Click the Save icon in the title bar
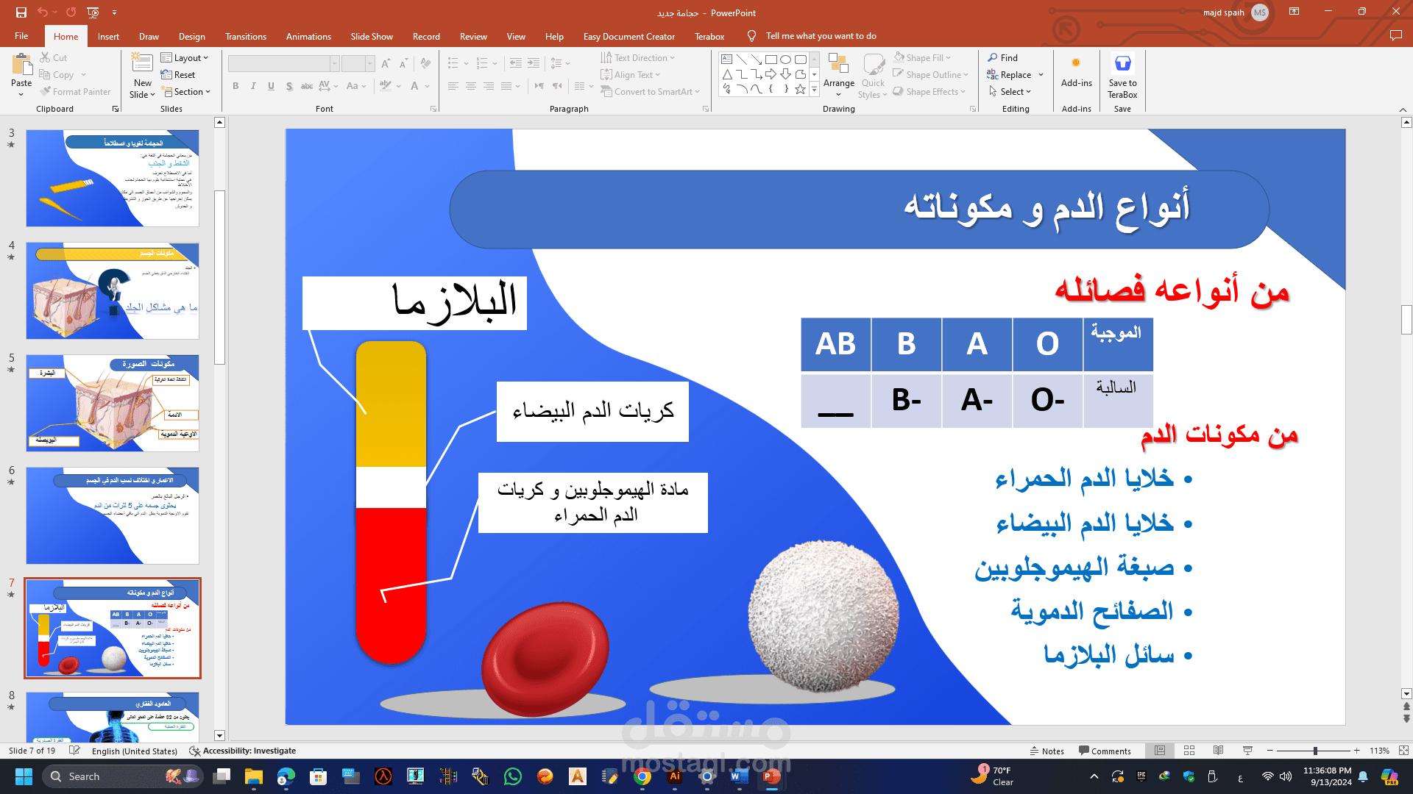This screenshot has height=794, width=1413. click(x=21, y=12)
